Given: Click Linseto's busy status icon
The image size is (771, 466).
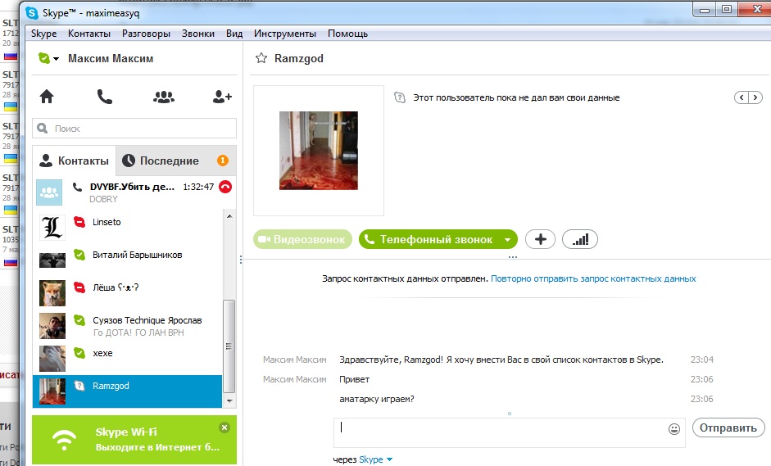Looking at the screenshot, I should [79, 222].
